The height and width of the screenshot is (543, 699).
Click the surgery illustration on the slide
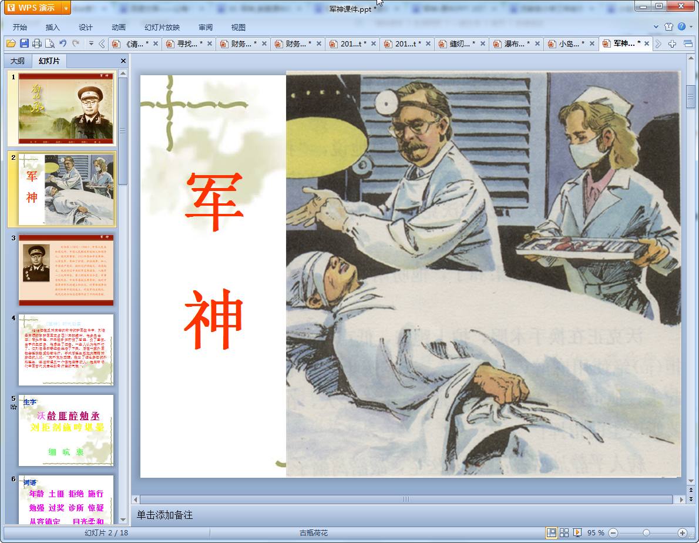(483, 274)
